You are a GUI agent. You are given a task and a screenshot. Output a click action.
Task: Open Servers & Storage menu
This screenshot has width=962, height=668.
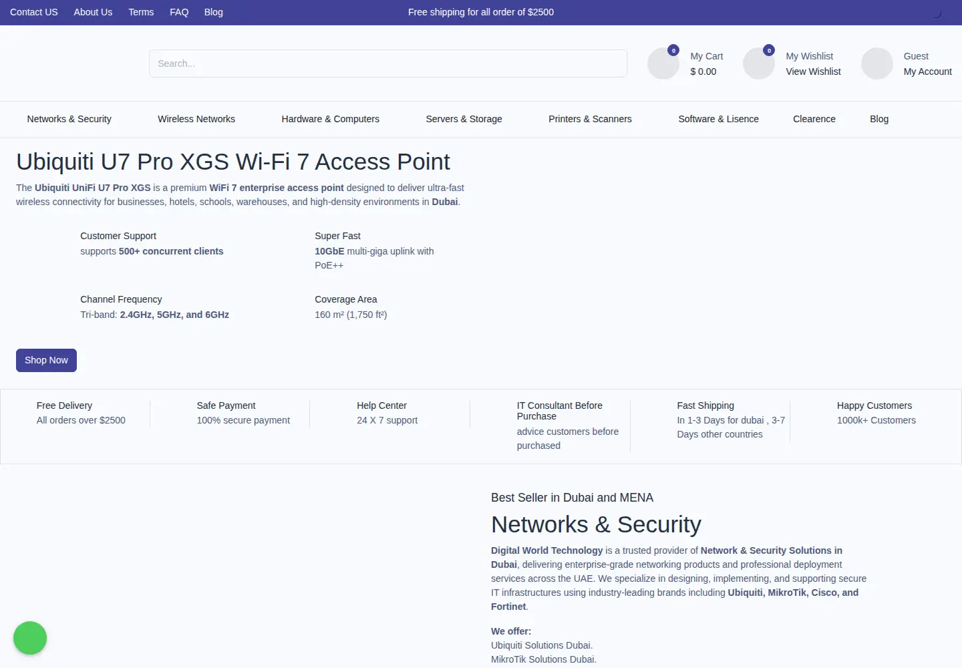tap(464, 119)
